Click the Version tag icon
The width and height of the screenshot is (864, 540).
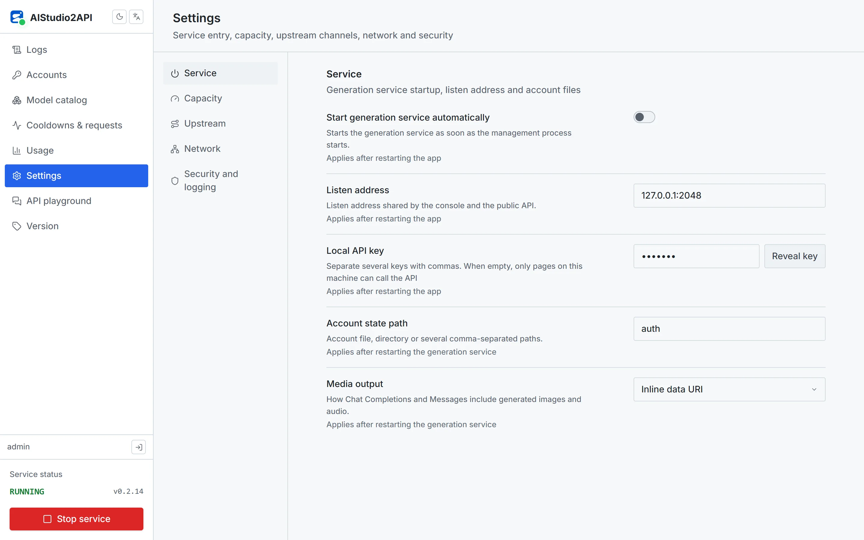point(17,226)
